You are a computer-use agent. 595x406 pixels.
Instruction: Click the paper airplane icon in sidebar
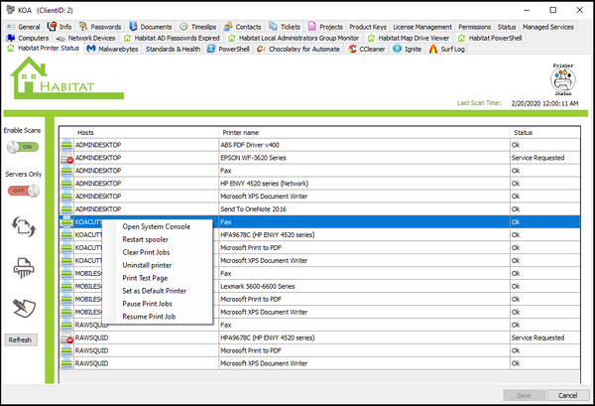[24, 308]
